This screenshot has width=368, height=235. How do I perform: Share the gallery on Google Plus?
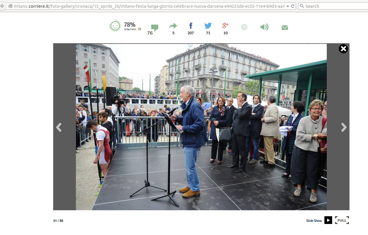pyautogui.click(x=226, y=26)
